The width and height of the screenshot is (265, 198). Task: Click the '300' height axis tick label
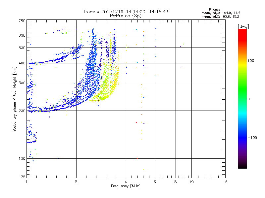[x=22, y=83]
